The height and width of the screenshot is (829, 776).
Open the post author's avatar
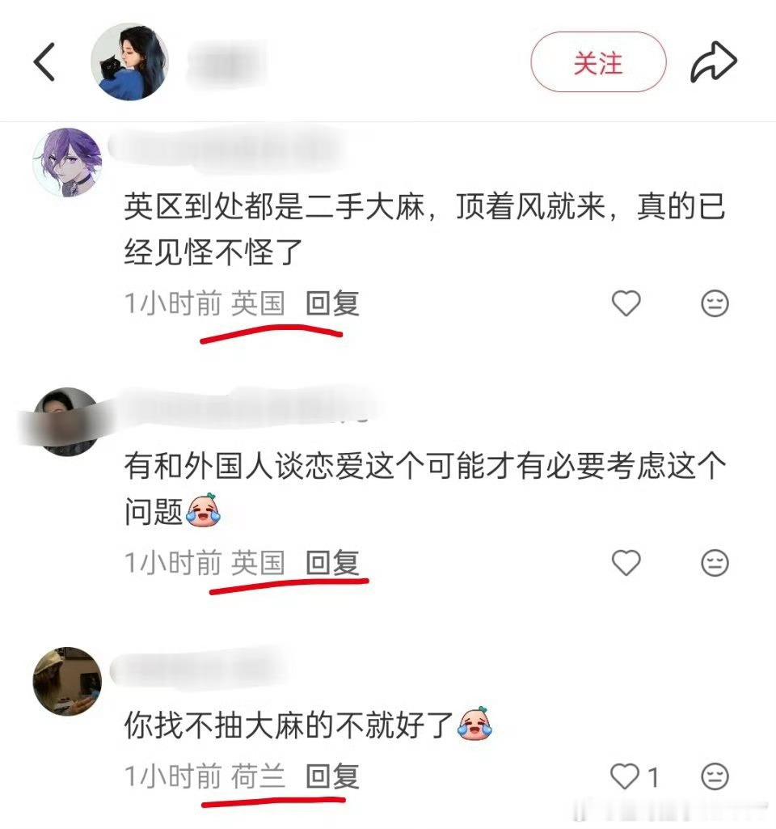(x=130, y=61)
